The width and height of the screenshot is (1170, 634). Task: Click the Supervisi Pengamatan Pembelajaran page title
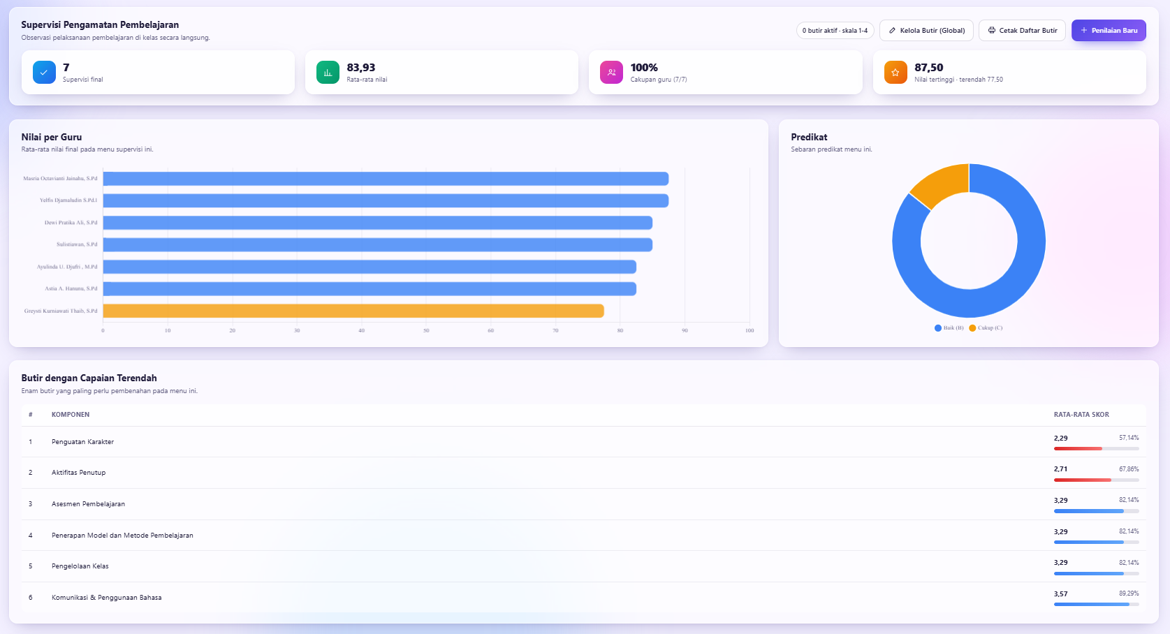click(100, 25)
